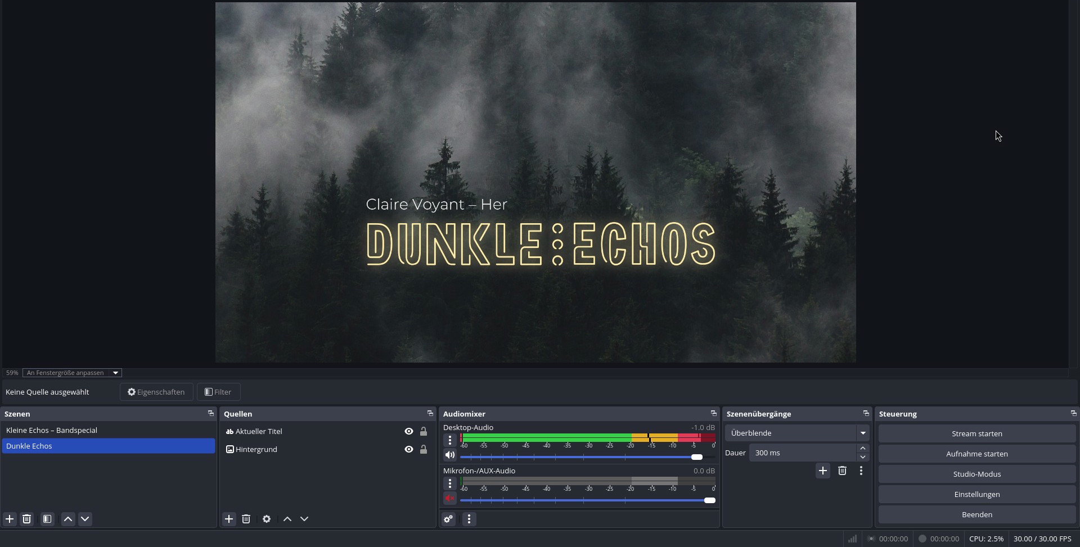Delete scene transition with trash icon

pyautogui.click(x=842, y=471)
